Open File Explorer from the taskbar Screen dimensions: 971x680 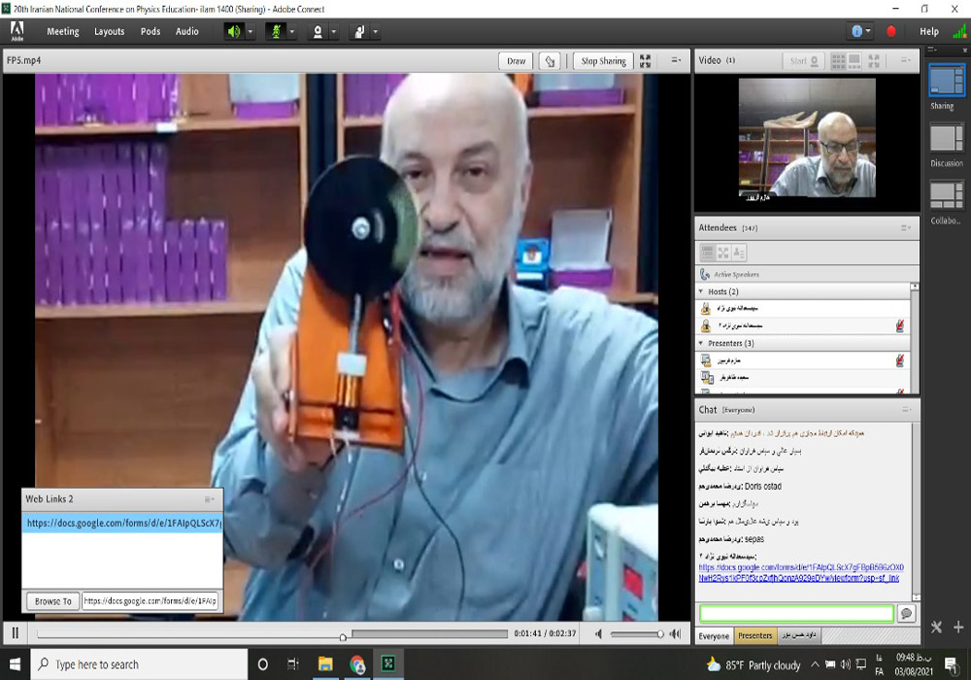click(x=325, y=664)
